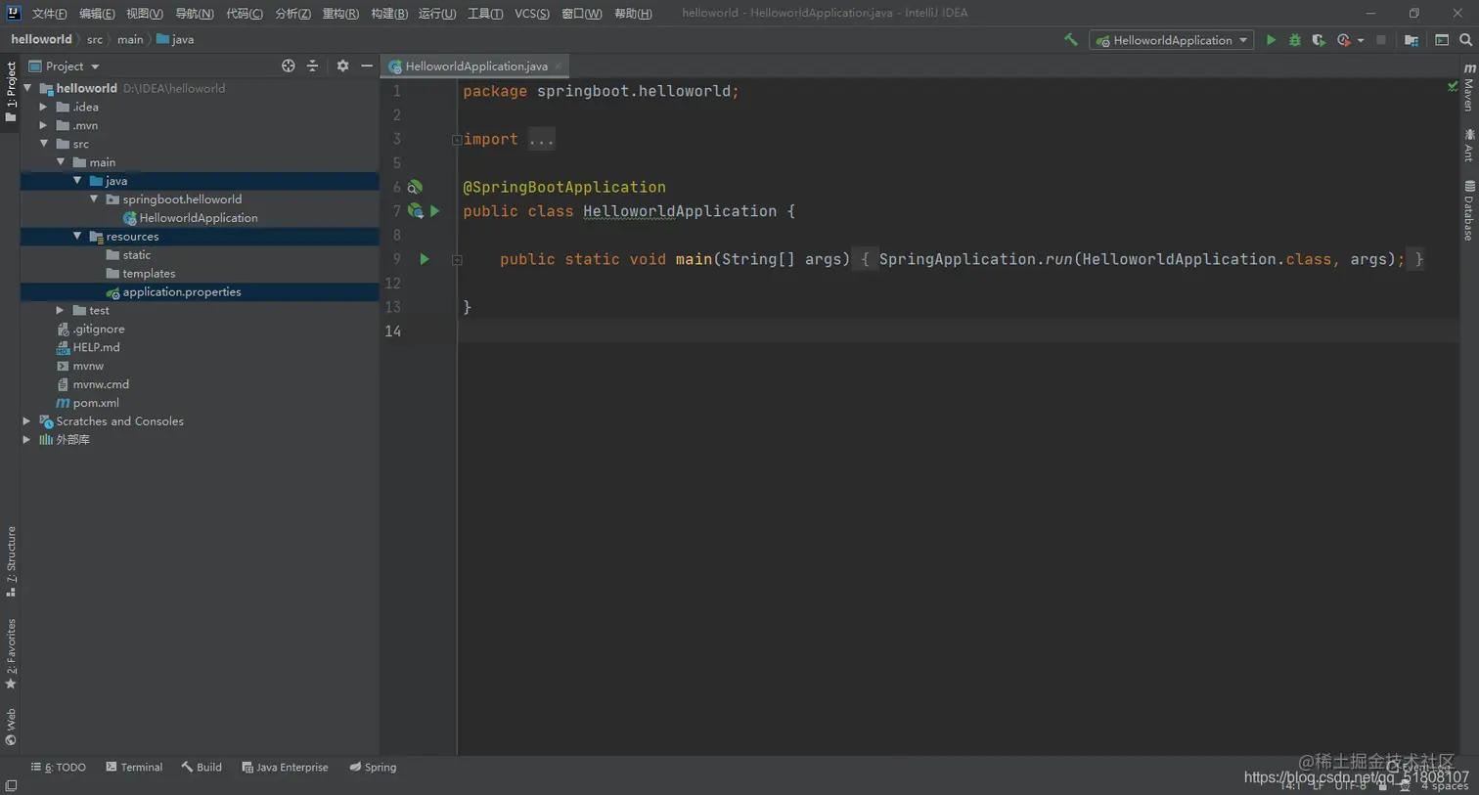The image size is (1479, 795).
Task: Open Project panel settings gear
Action: [x=342, y=66]
